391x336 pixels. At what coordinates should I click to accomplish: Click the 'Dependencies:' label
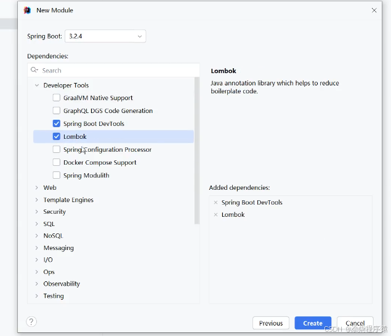pos(47,57)
